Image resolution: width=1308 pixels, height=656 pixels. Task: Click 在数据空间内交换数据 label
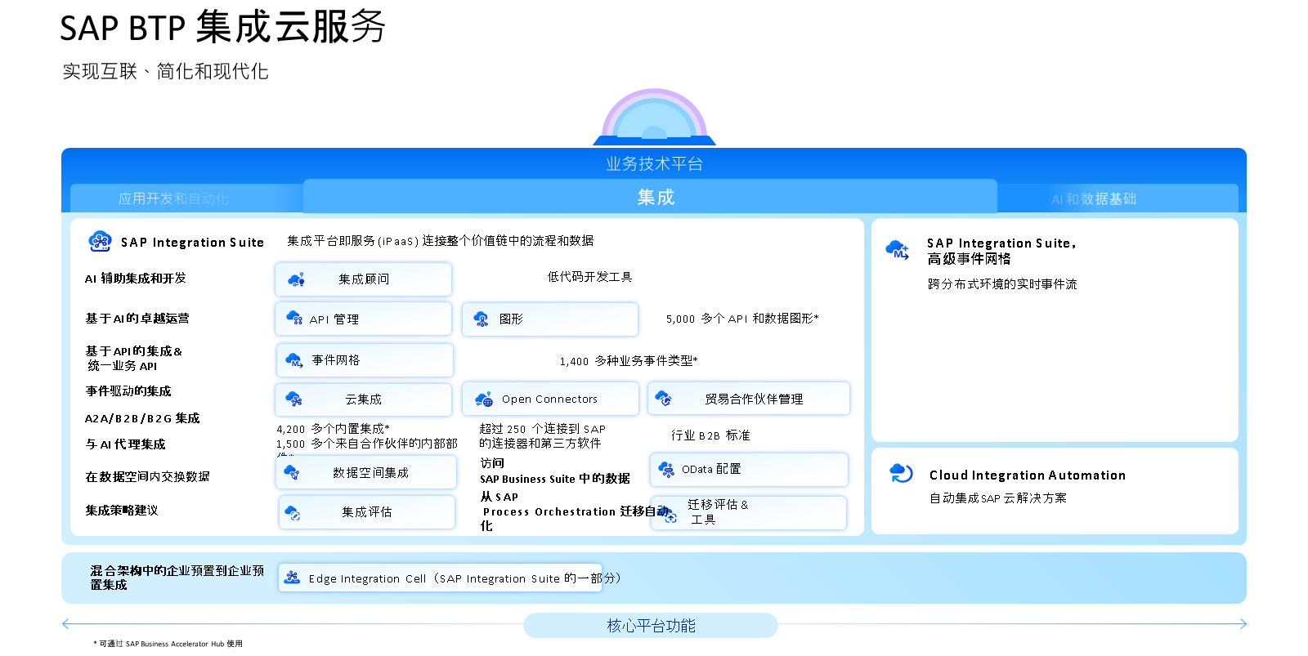[x=148, y=476]
